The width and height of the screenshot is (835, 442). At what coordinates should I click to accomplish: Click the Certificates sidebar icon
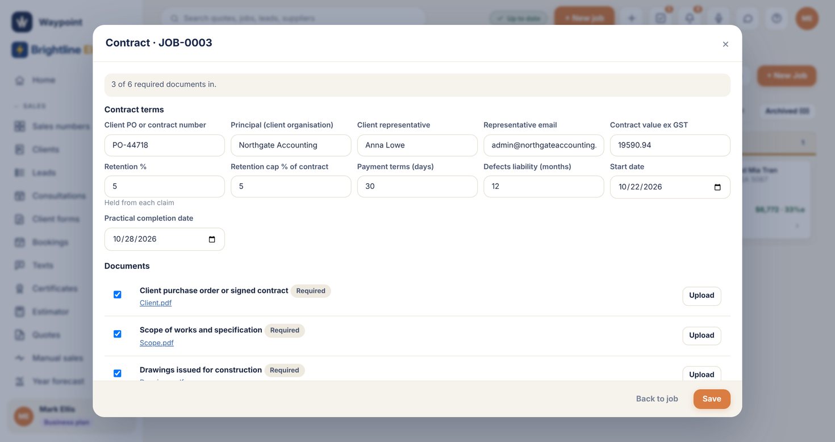click(x=20, y=288)
